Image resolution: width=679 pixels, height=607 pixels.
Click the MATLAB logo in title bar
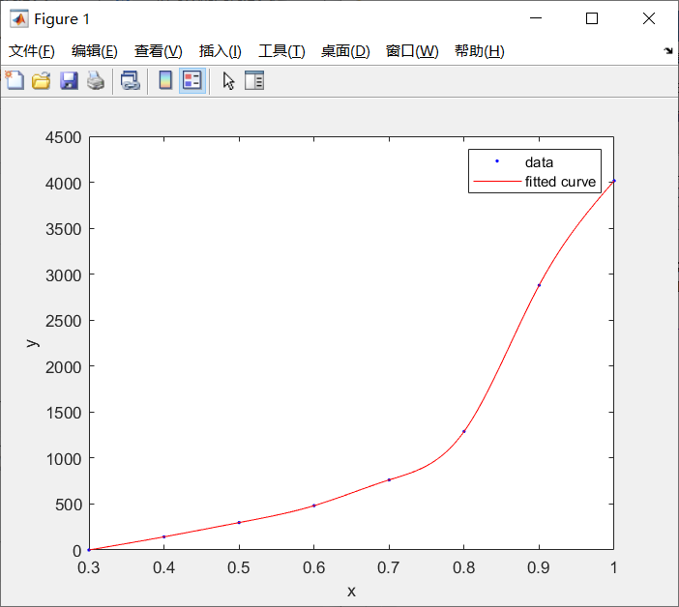pos(19,18)
